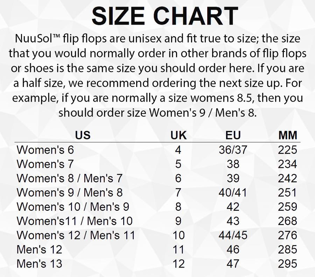
Task: Click the 36/37 EU size cell
Action: [233, 150]
